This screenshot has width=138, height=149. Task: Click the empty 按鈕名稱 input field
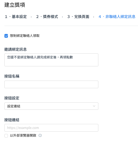51,84
